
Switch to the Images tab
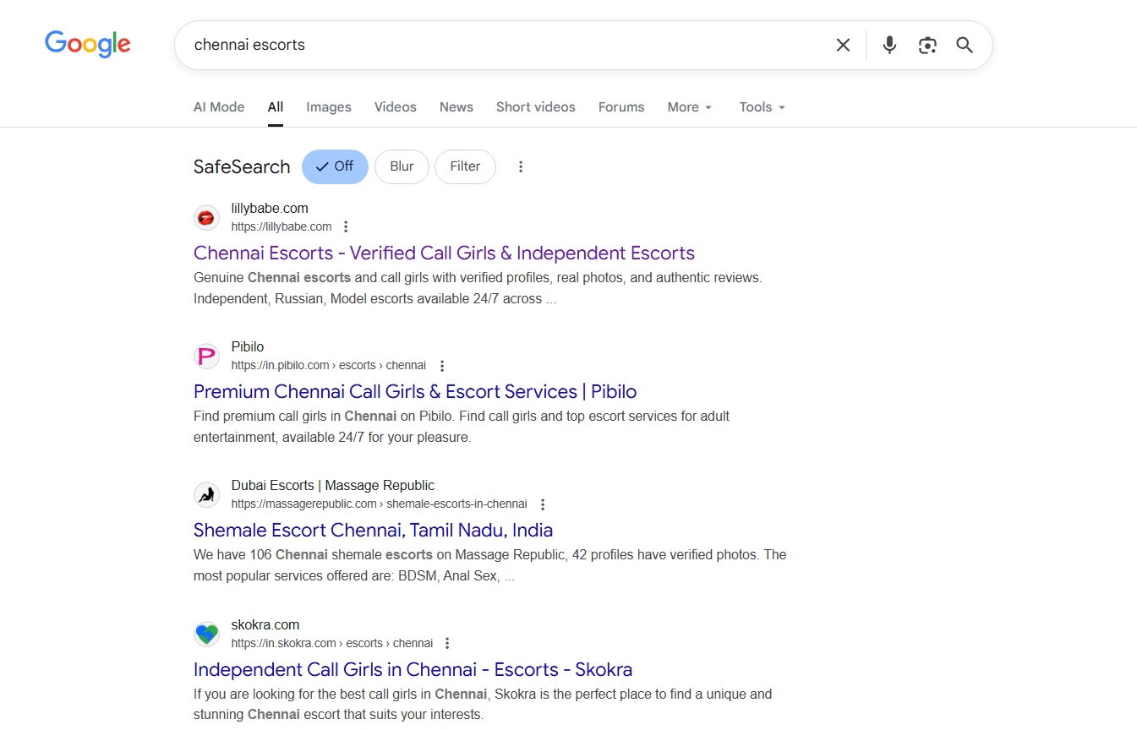click(328, 106)
